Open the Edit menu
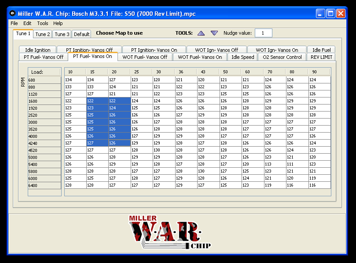The image size is (356, 263). click(x=27, y=23)
